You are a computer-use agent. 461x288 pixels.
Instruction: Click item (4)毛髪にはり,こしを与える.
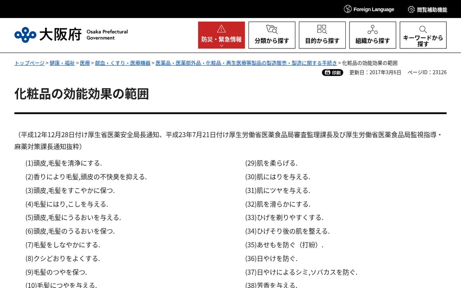(x=67, y=204)
